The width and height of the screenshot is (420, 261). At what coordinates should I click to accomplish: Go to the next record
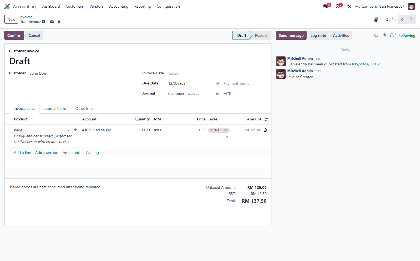(x=411, y=19)
